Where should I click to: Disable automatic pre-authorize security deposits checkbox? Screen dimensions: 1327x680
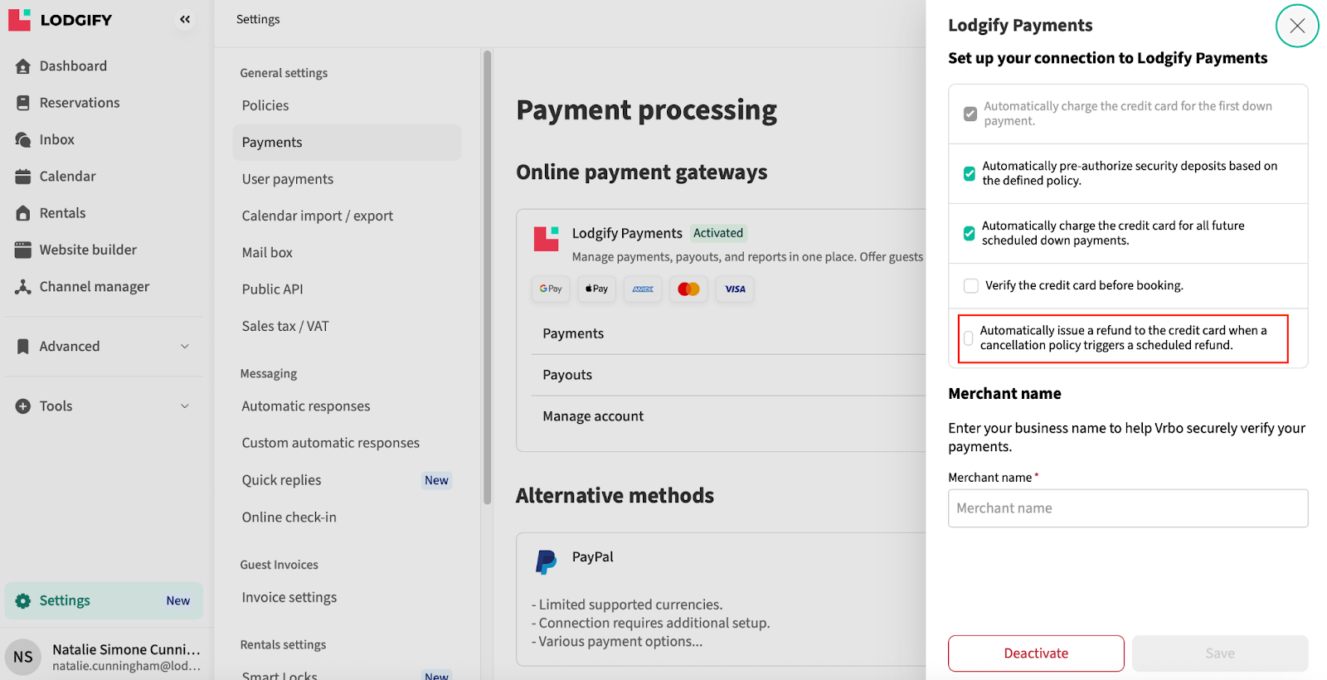coord(969,173)
